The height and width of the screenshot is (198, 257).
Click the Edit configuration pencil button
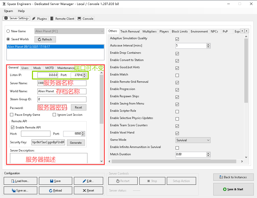pos(88,181)
